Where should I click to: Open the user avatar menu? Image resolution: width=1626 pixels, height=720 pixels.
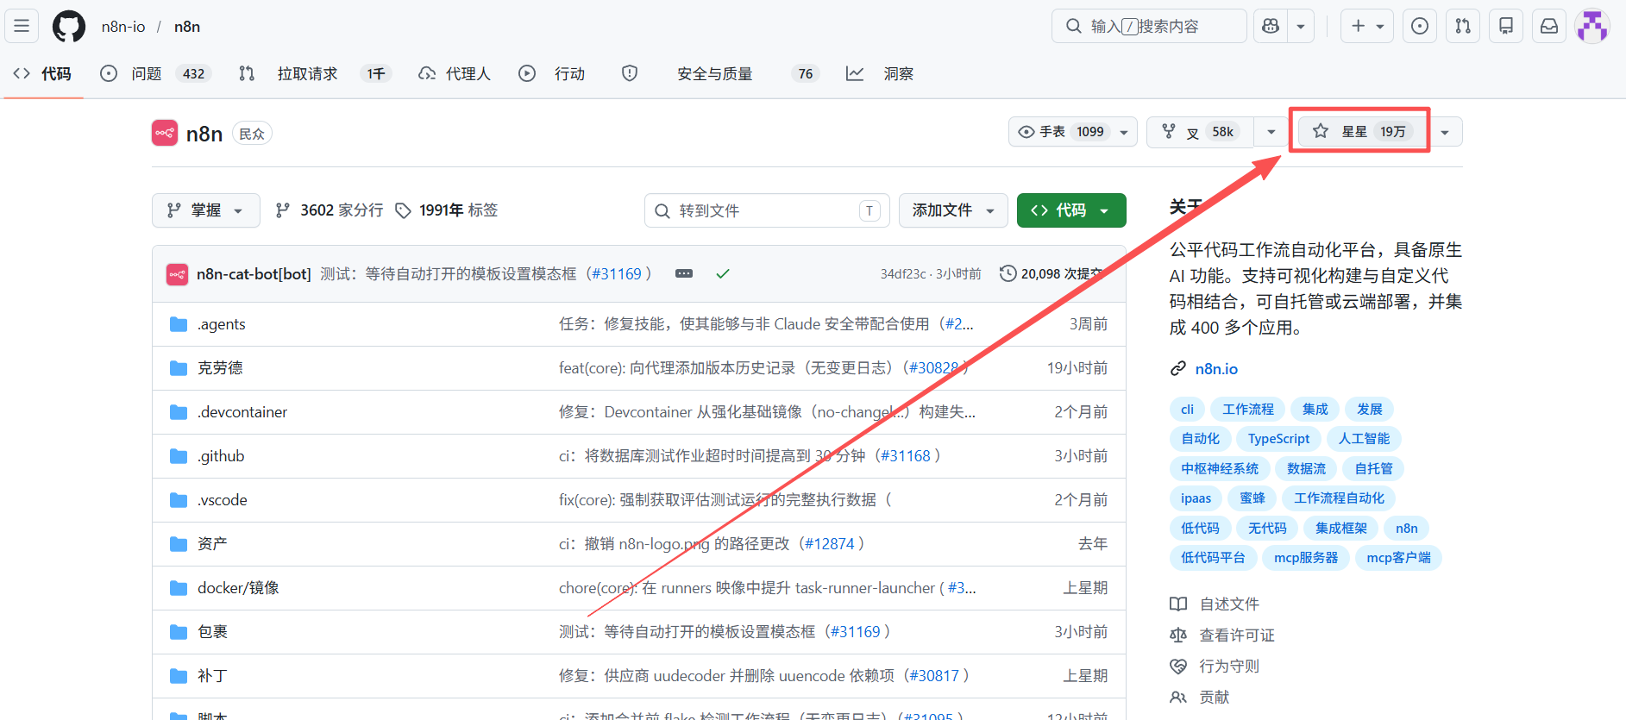click(x=1592, y=26)
